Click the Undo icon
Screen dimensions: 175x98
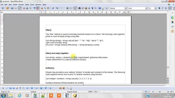57,8
